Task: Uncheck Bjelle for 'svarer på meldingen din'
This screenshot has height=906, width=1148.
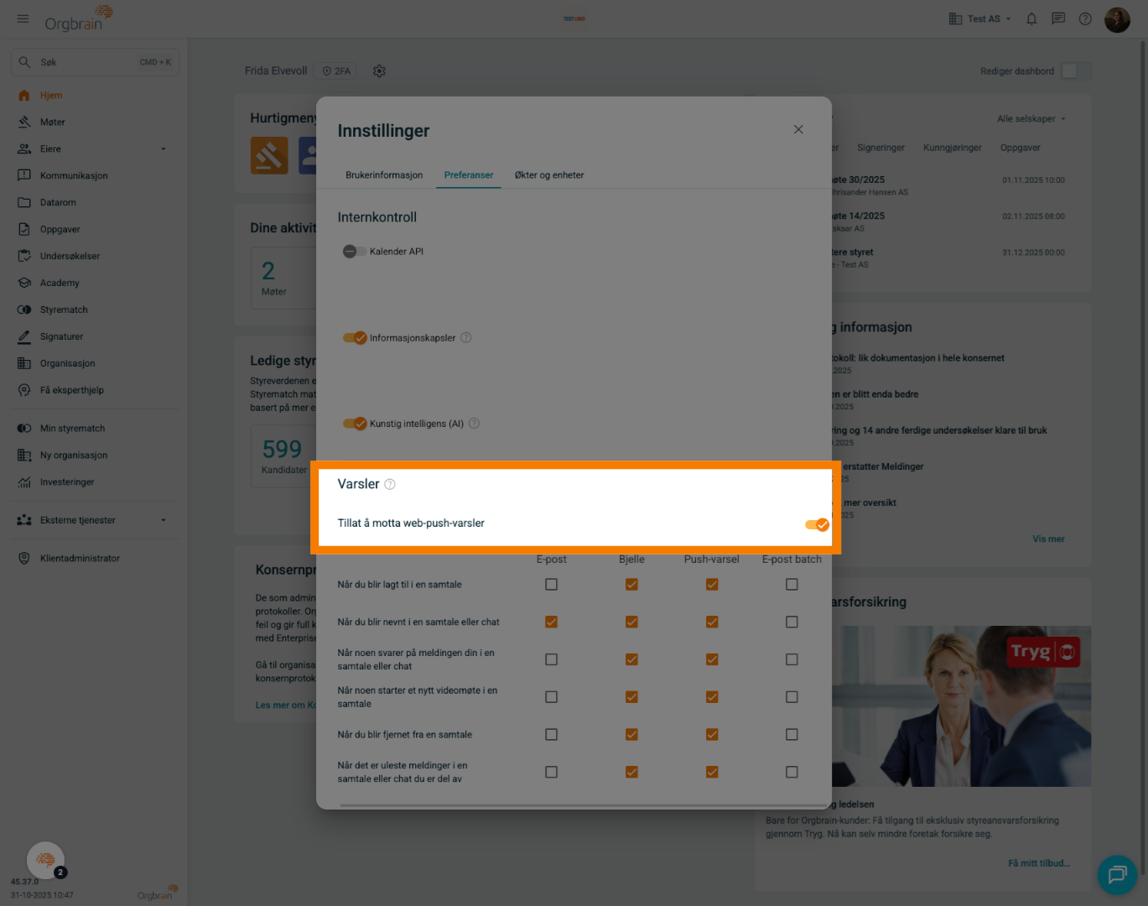Action: click(631, 660)
